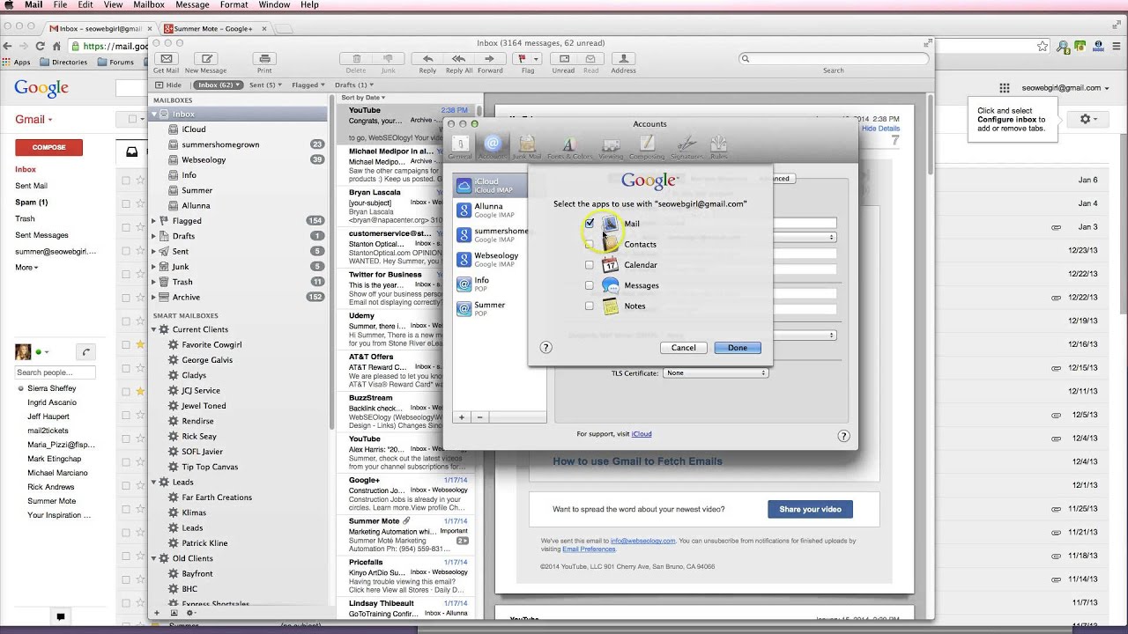Open the Sent (5) favorites button
1128x634 pixels.
click(264, 85)
